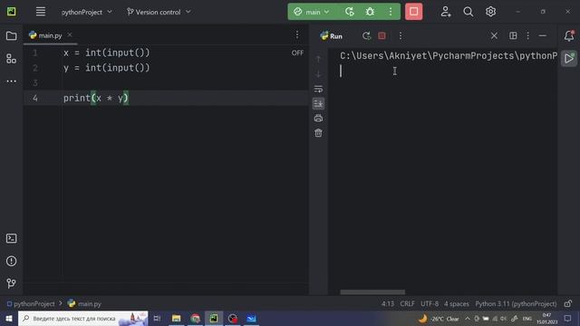Open the Terminal tool window
Viewport: 580px width, 326px height.
[12, 238]
